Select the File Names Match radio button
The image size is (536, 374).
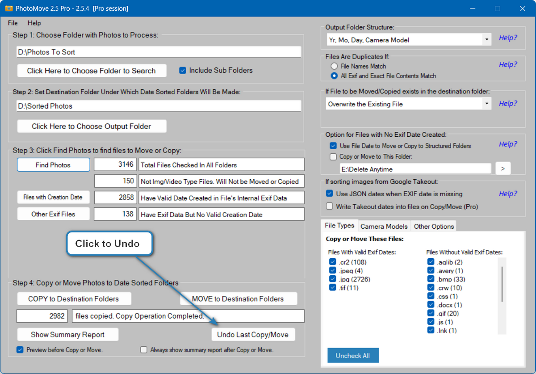click(x=334, y=66)
